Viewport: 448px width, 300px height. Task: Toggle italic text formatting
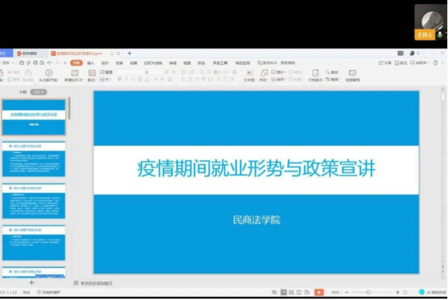point(126,79)
